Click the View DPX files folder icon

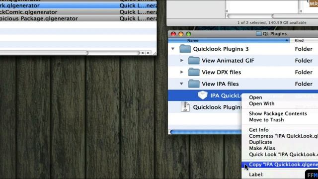click(x=194, y=72)
